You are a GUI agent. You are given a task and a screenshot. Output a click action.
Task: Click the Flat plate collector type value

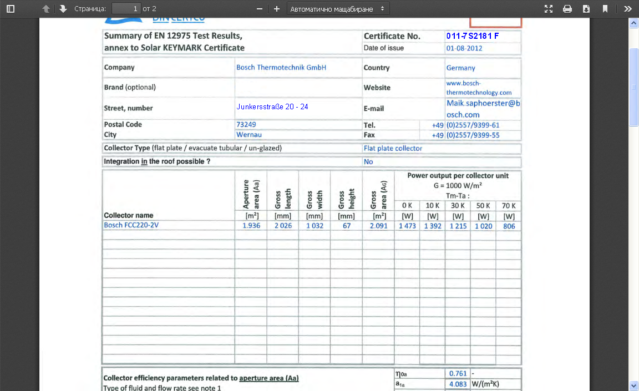(x=393, y=148)
